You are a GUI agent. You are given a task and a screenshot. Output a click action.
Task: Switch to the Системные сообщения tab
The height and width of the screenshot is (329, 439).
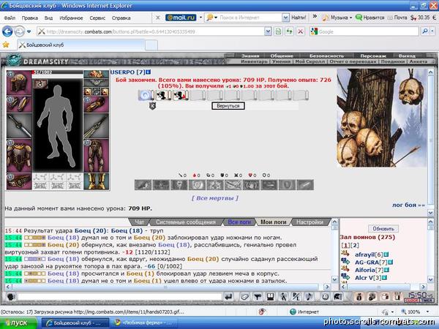tap(186, 222)
